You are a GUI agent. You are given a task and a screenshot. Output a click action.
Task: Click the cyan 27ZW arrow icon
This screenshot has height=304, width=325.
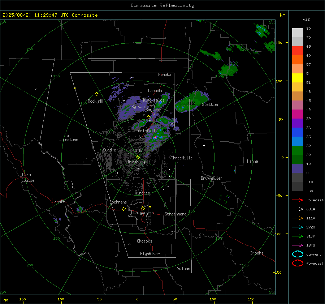point(298,227)
